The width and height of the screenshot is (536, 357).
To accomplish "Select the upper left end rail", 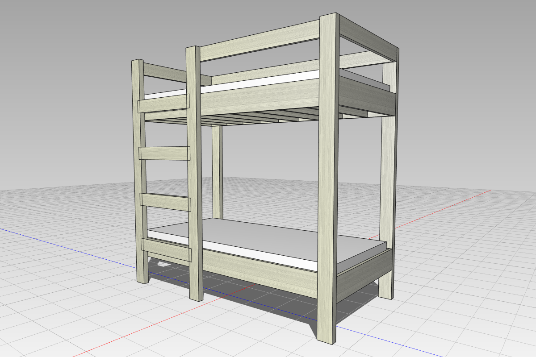I will [x=177, y=74].
